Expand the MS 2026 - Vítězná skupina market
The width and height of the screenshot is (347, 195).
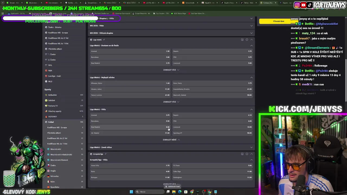tap(171, 33)
